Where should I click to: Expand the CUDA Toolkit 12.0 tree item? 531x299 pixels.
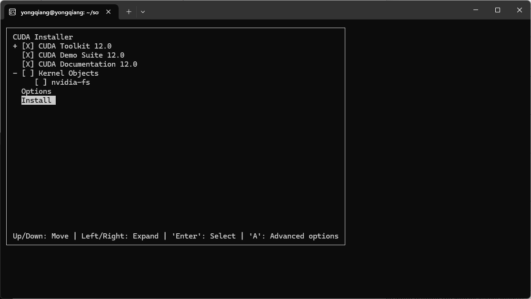click(x=14, y=46)
